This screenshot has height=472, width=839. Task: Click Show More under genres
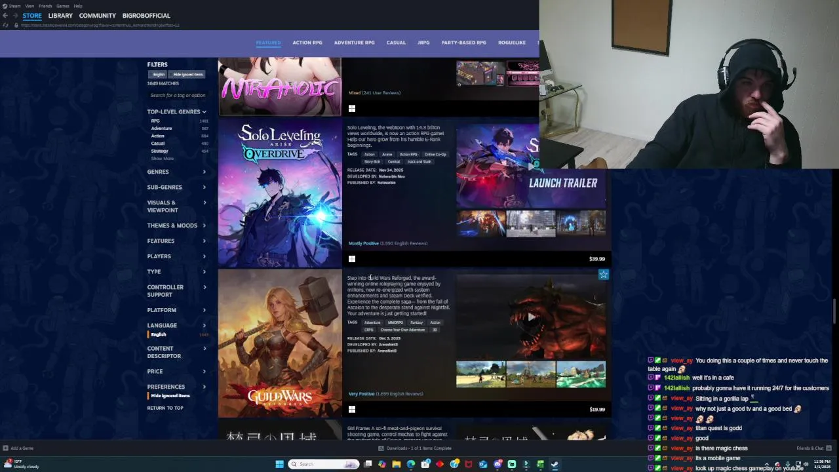[x=163, y=159]
